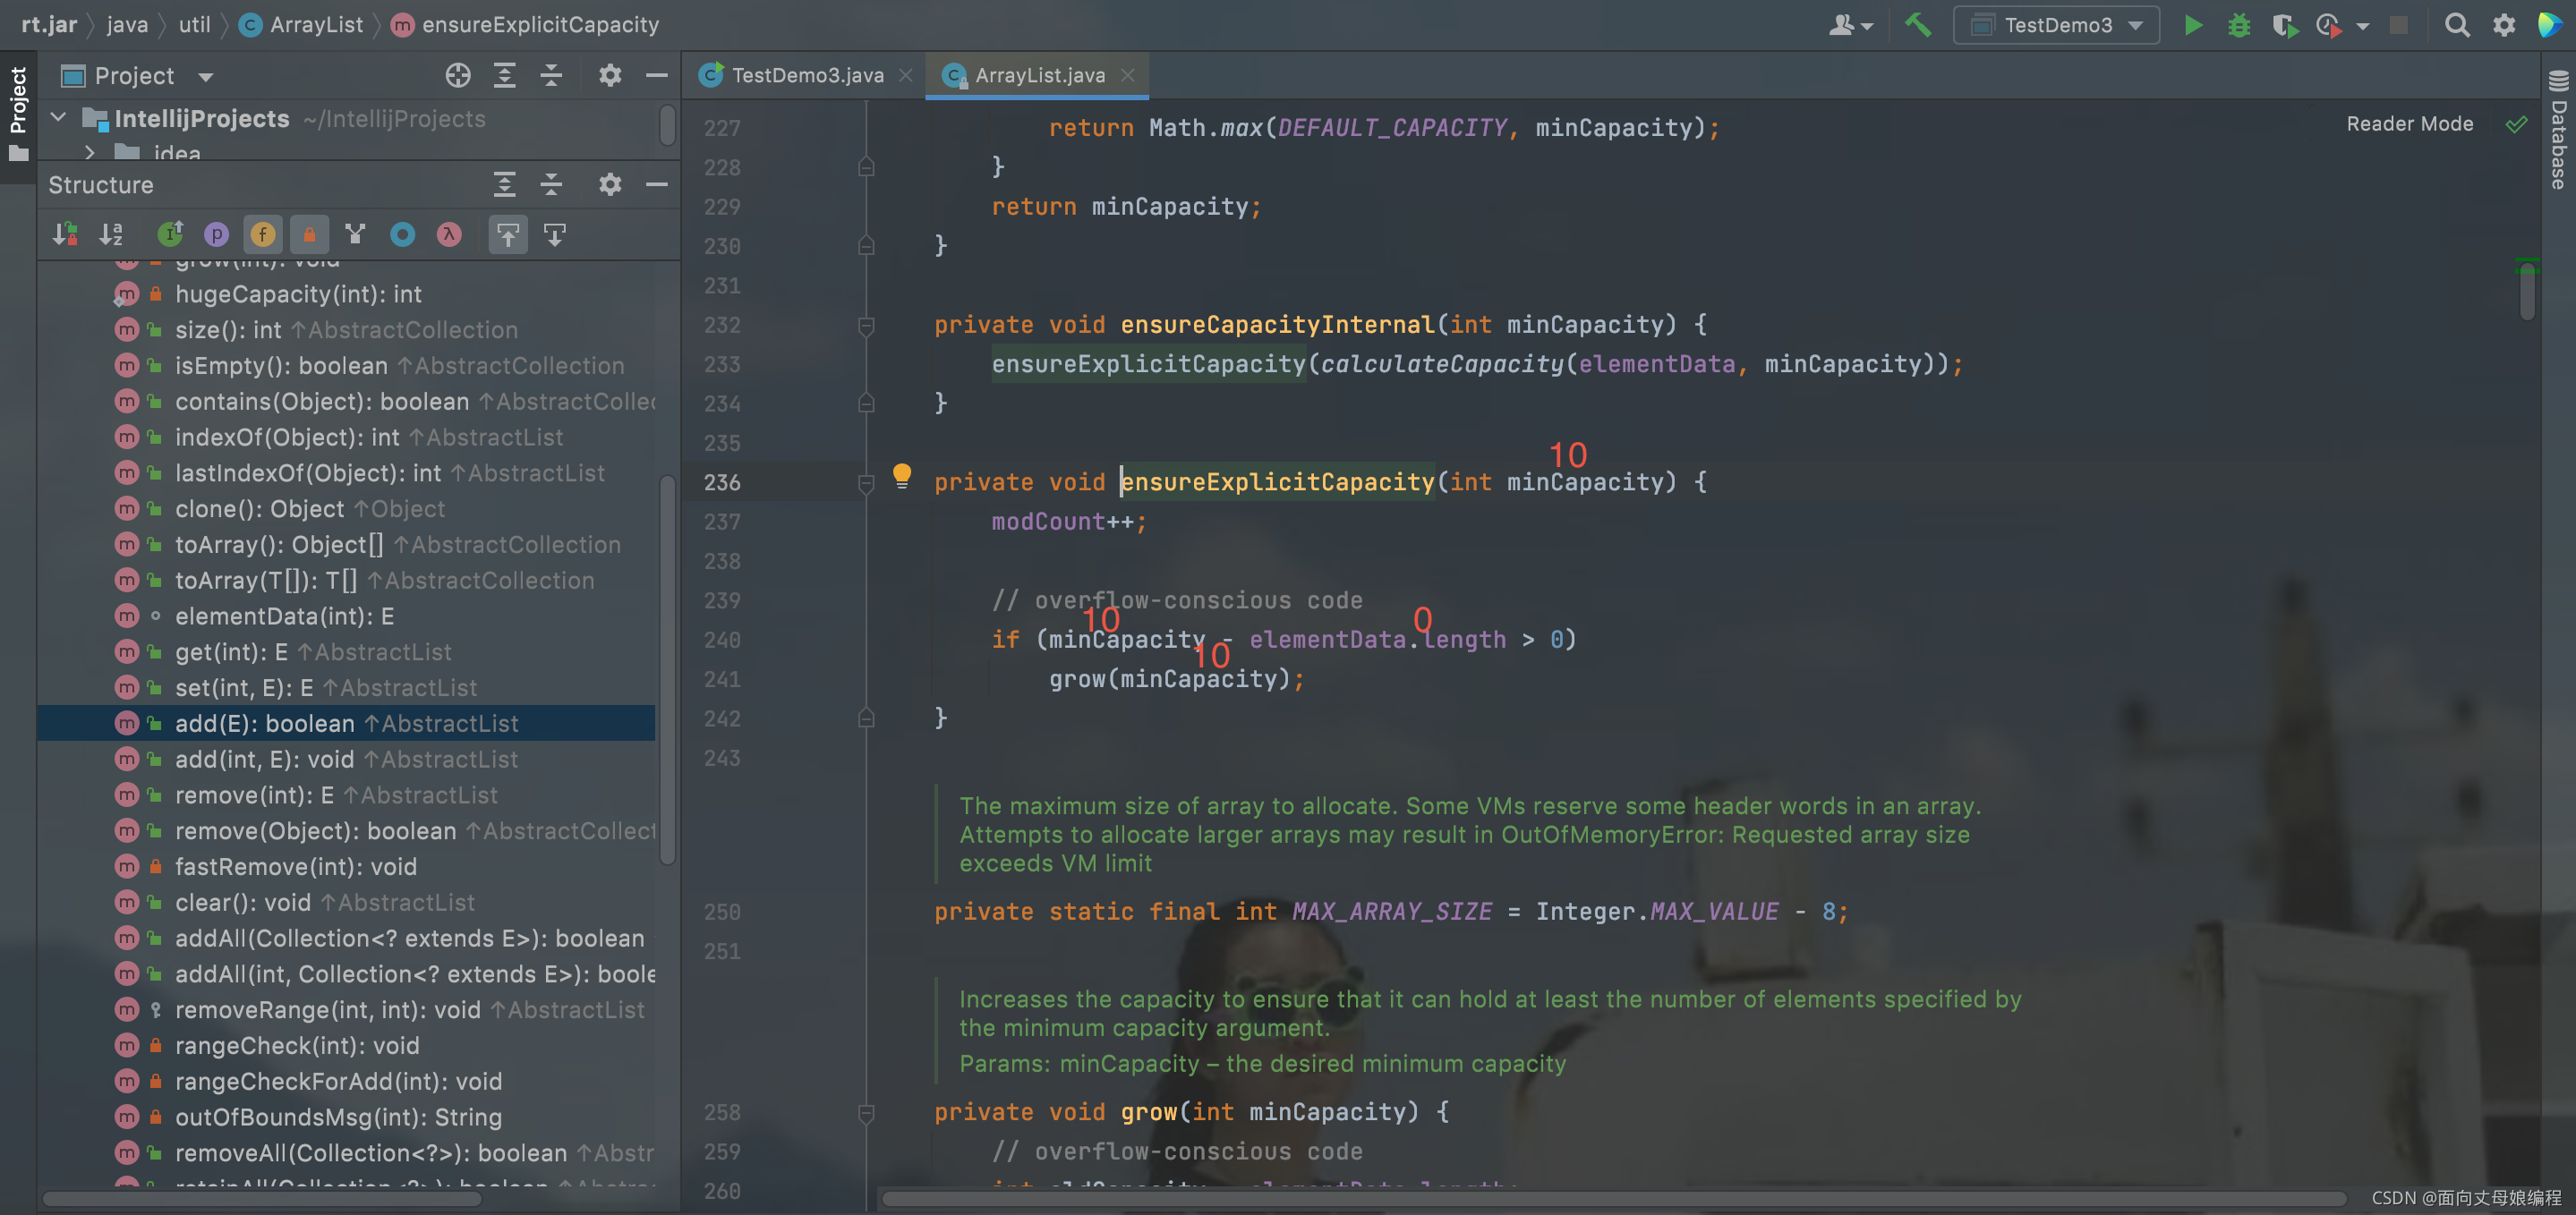2576x1215 pixels.
Task: Toggle Autoscroll to Source in Structure
Action: (508, 234)
